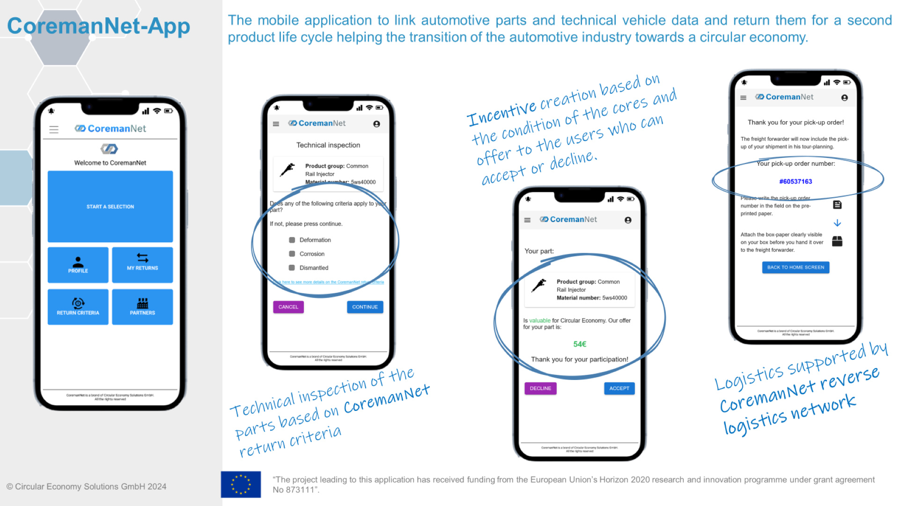The height and width of the screenshot is (506, 899).
Task: Click the START A SELECTION button
Action: tap(111, 205)
